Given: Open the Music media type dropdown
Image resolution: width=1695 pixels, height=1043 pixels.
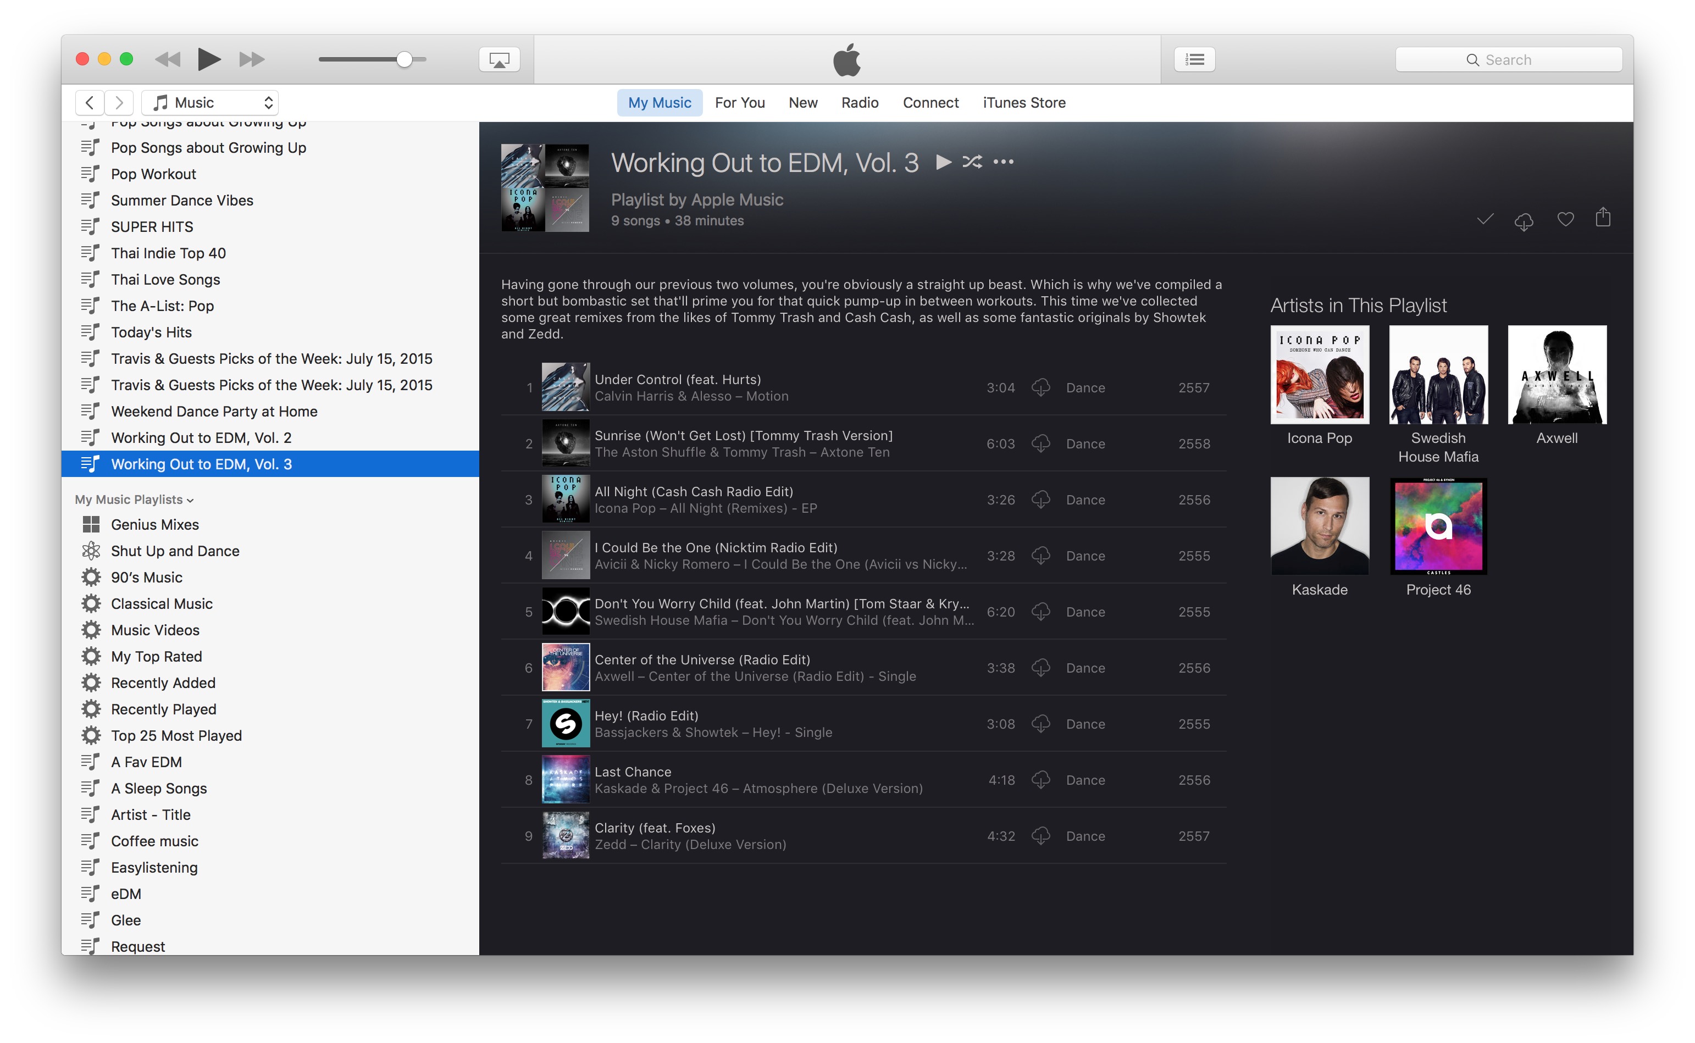Looking at the screenshot, I should (209, 102).
